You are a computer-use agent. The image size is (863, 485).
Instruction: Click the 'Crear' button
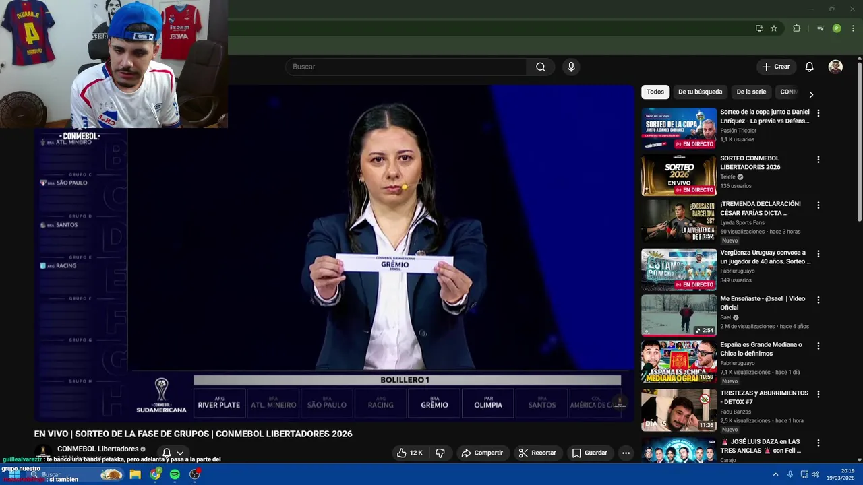coord(776,67)
